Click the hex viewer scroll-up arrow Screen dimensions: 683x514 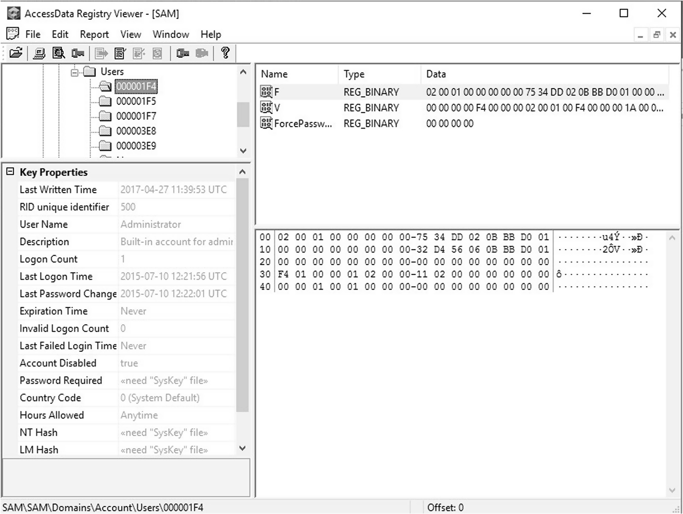pyautogui.click(x=672, y=238)
